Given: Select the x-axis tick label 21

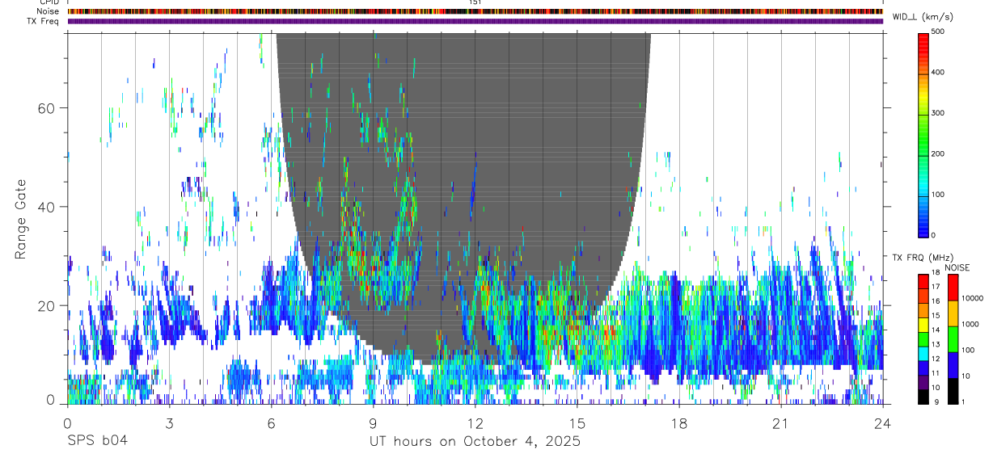Looking at the screenshot, I should [x=780, y=422].
